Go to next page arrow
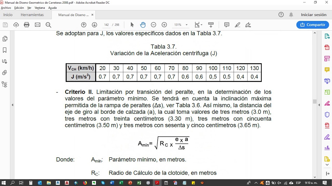 pos(94,25)
